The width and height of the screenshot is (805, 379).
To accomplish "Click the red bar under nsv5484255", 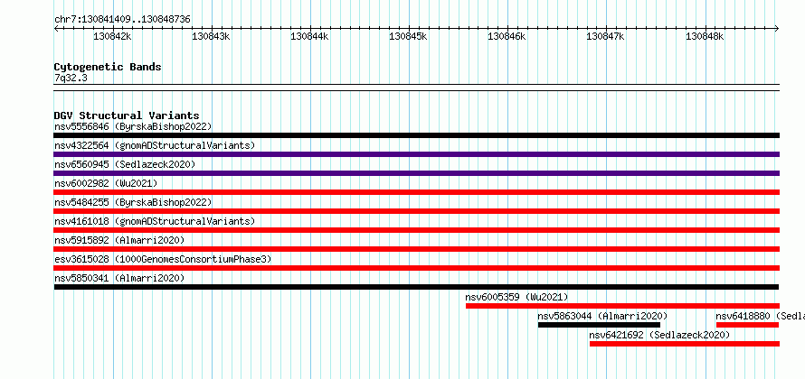I will pos(416,211).
